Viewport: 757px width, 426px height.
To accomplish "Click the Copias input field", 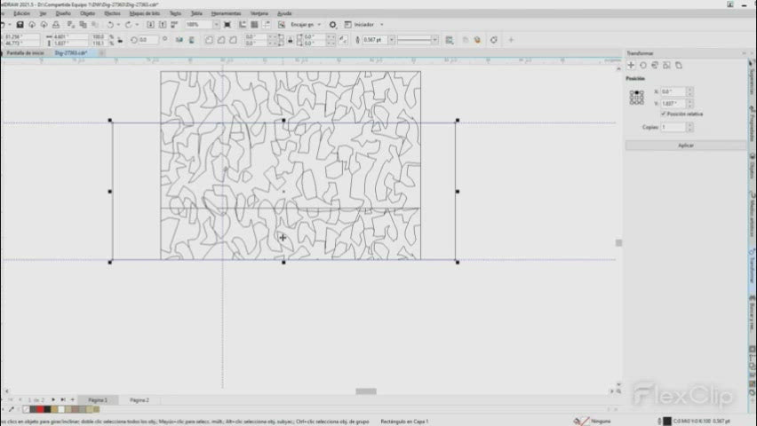I will click(673, 127).
